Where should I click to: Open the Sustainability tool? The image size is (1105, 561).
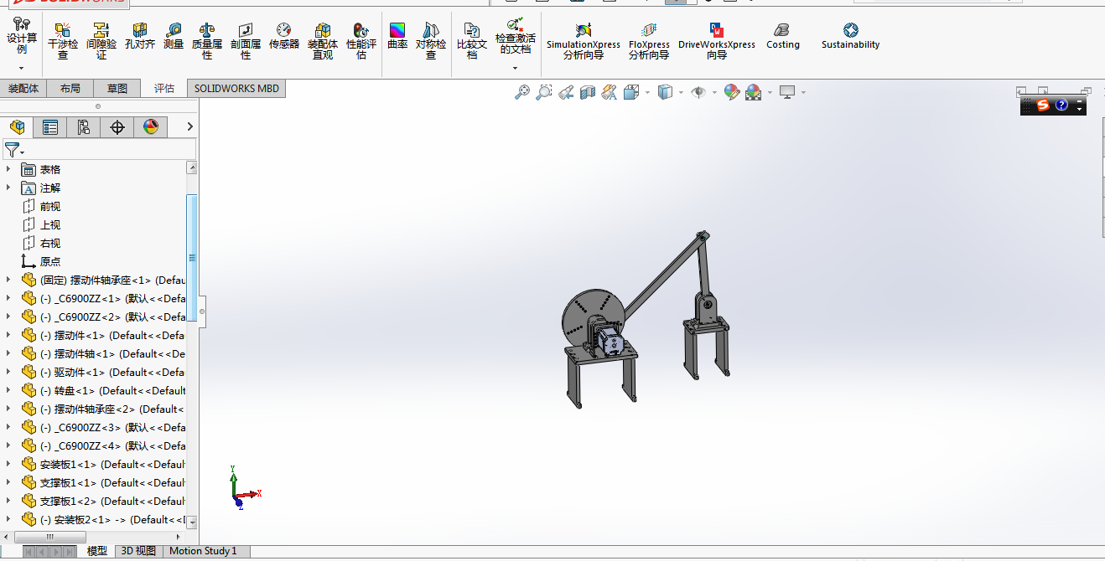pos(850,37)
